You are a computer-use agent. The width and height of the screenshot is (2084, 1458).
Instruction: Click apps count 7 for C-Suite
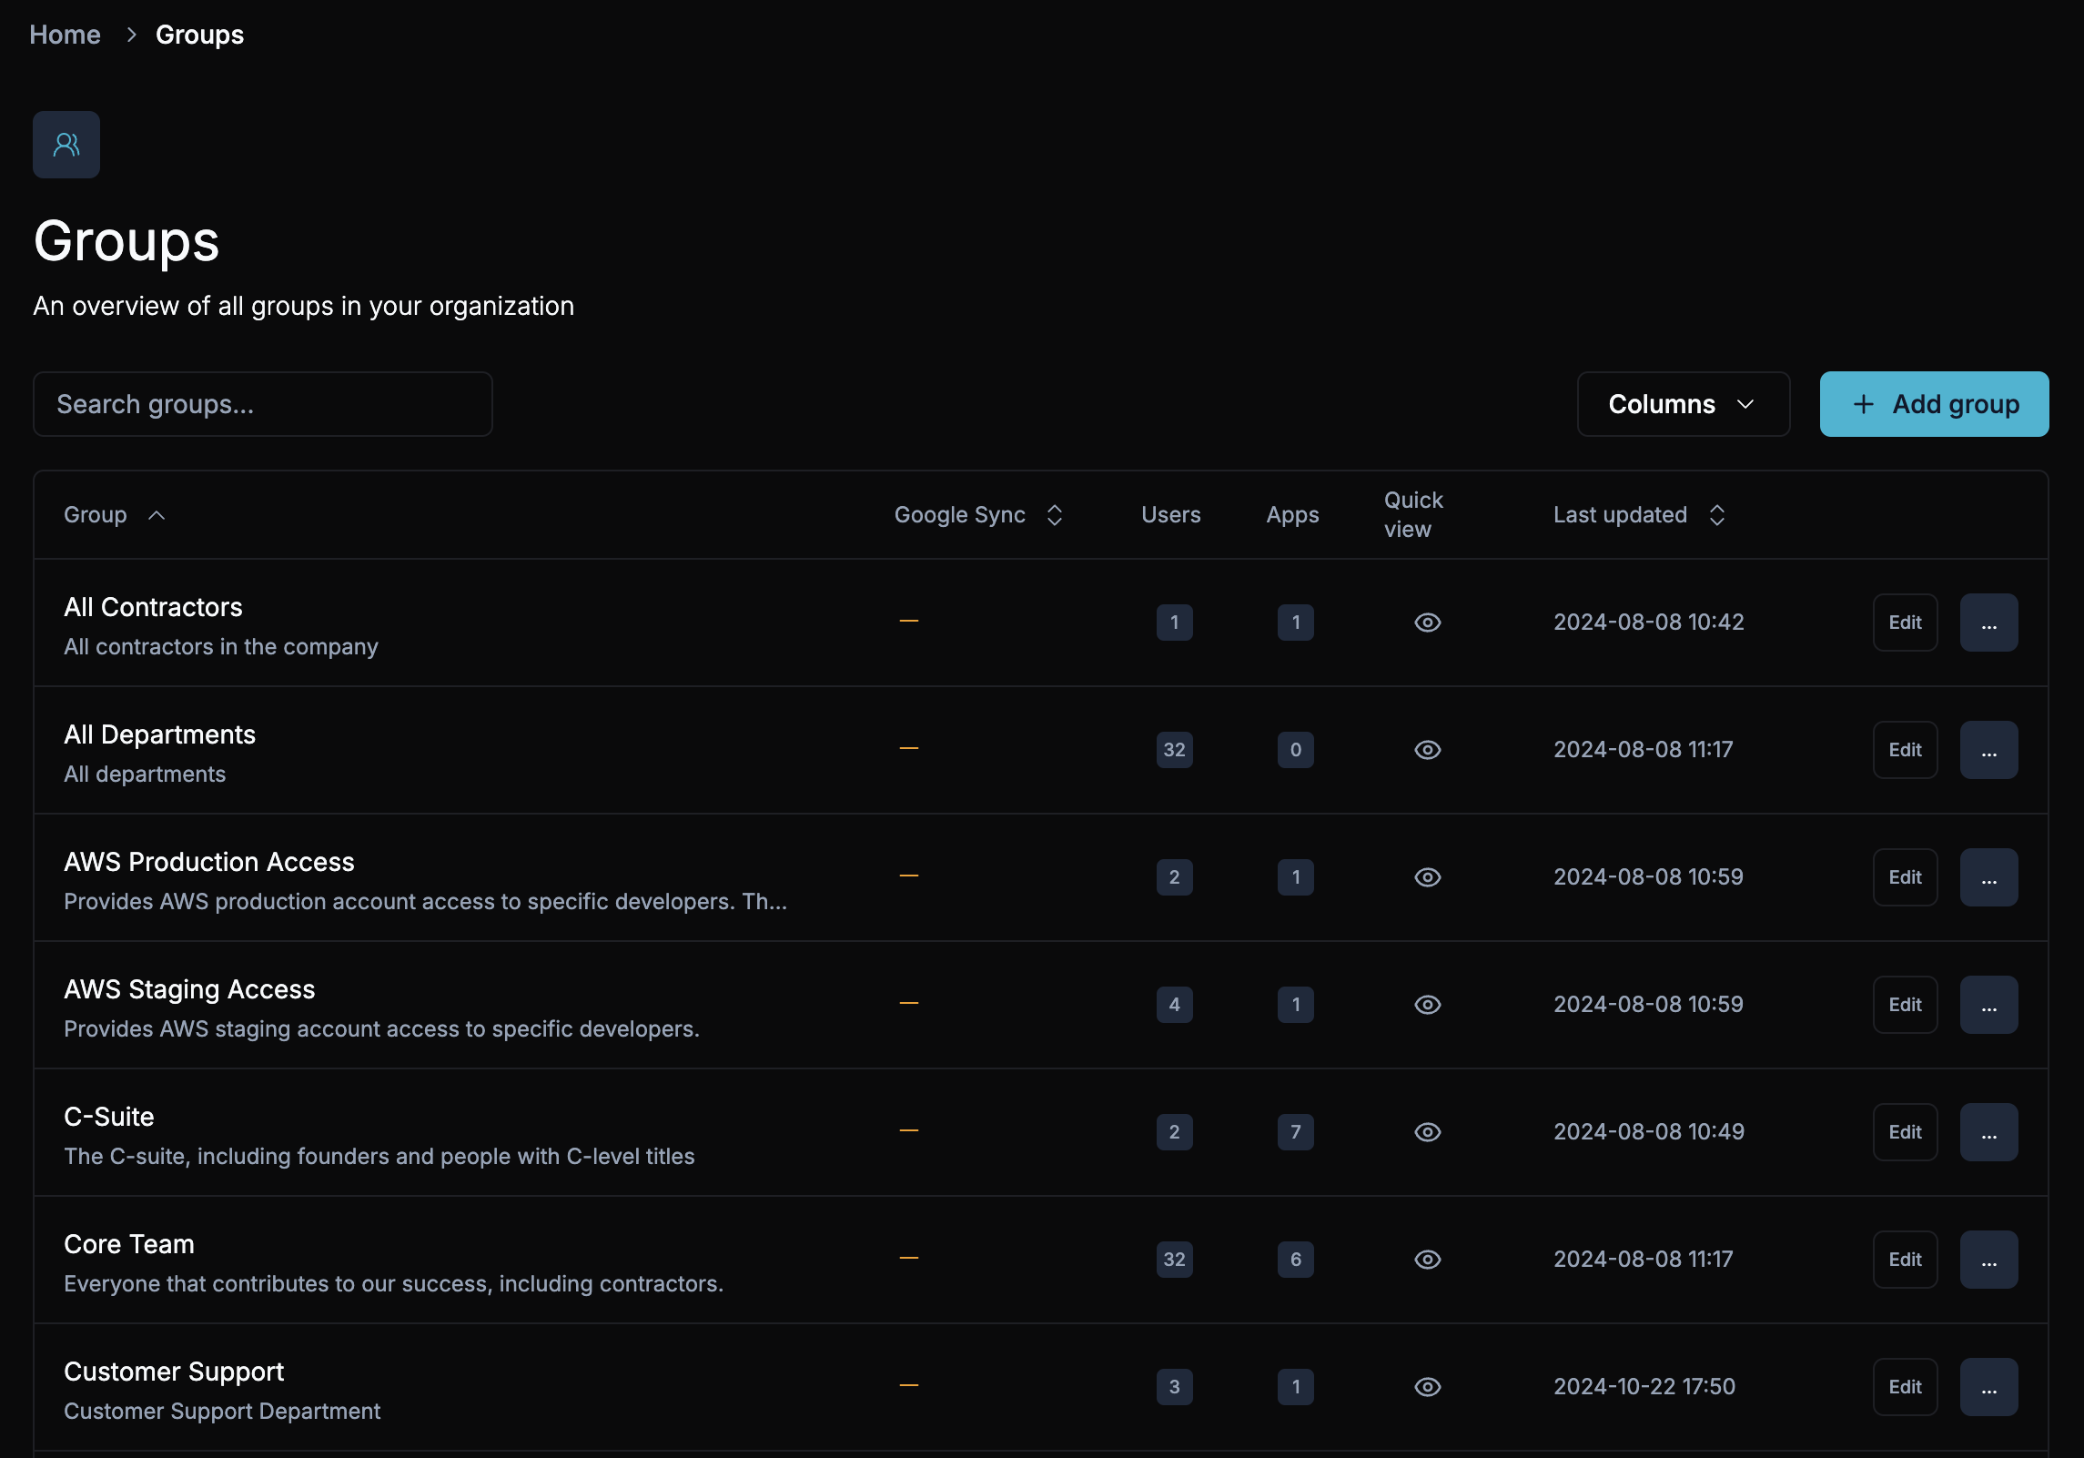point(1295,1132)
